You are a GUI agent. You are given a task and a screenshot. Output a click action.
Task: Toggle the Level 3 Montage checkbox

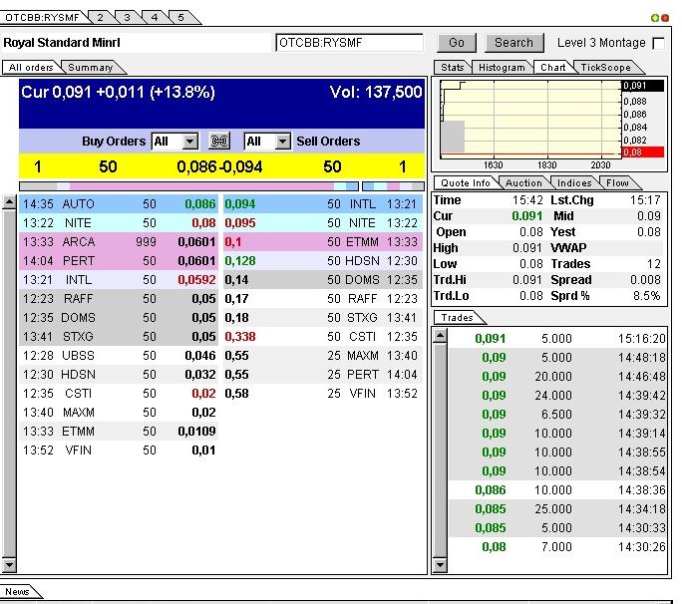point(658,43)
